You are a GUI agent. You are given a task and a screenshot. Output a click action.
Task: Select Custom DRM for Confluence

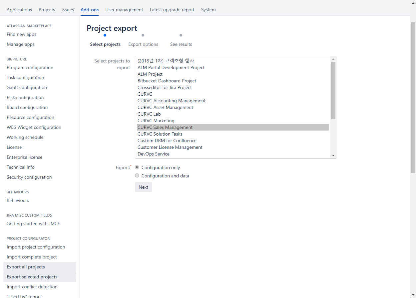[233, 141]
